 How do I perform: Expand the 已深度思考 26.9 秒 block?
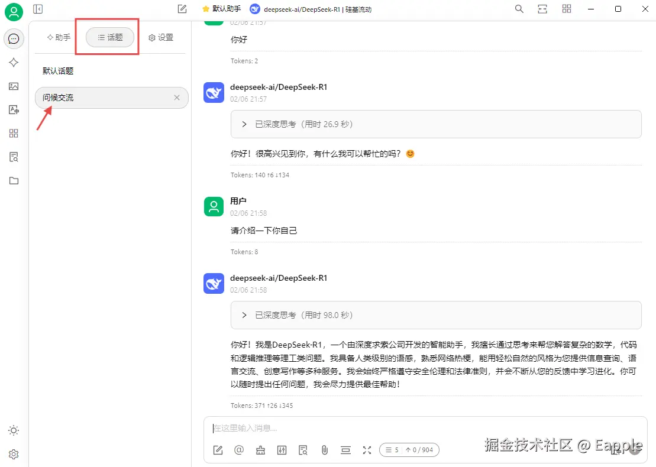click(x=436, y=124)
